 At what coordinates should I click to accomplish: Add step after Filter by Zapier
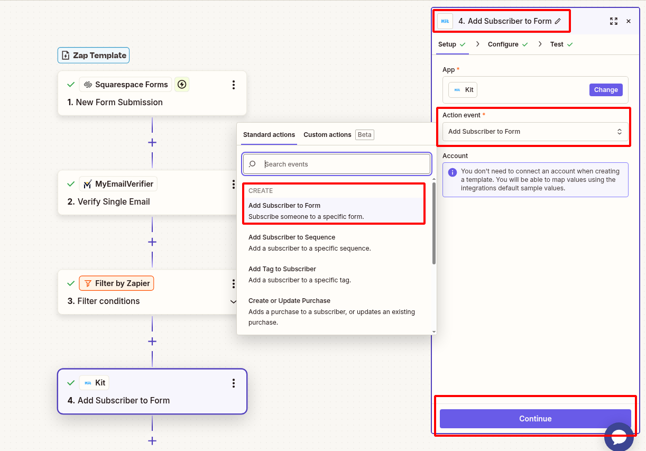(x=152, y=341)
